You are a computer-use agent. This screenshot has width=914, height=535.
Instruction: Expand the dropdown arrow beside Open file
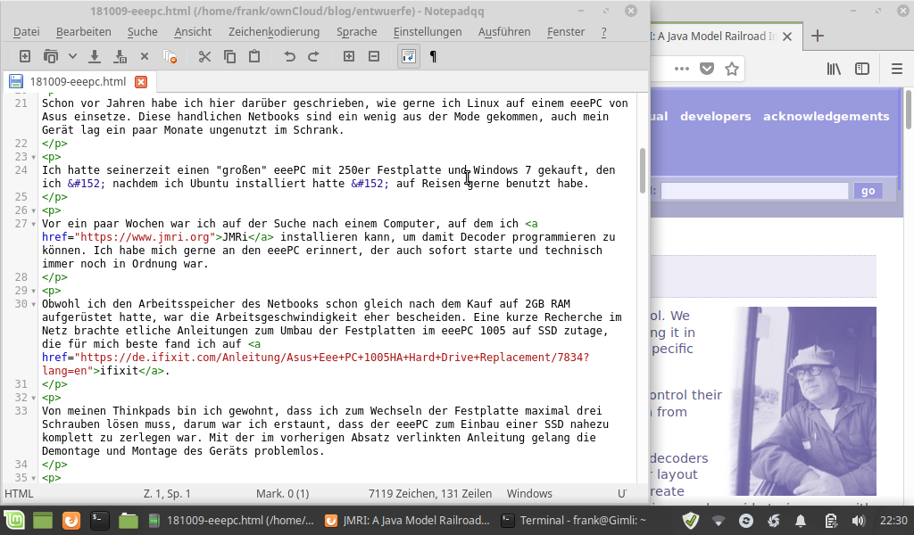coord(72,56)
